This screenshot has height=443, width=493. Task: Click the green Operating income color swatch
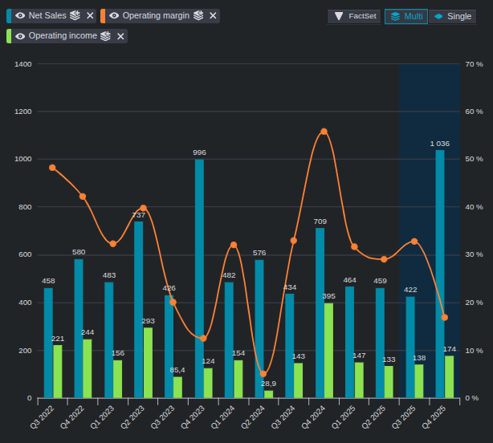(x=9, y=36)
